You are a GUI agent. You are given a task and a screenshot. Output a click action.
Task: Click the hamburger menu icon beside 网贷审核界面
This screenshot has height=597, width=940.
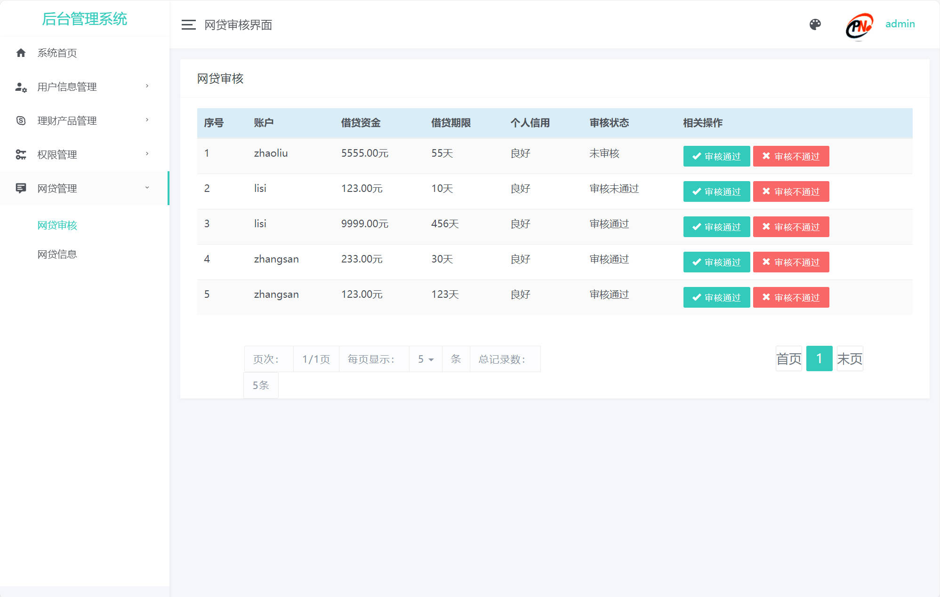(x=188, y=24)
